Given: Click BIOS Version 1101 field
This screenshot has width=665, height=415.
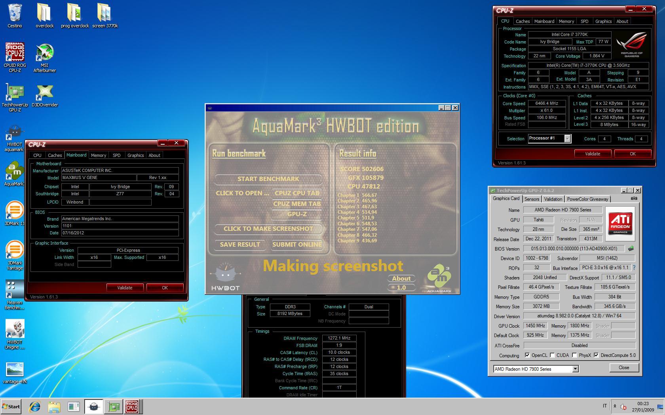Looking at the screenshot, I should pos(120,226).
